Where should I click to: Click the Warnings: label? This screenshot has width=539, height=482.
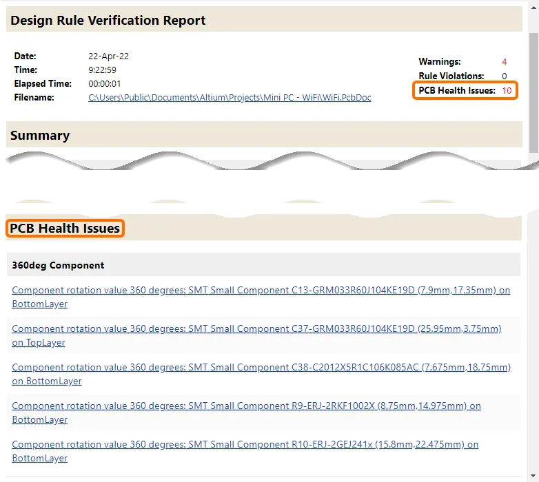(440, 62)
